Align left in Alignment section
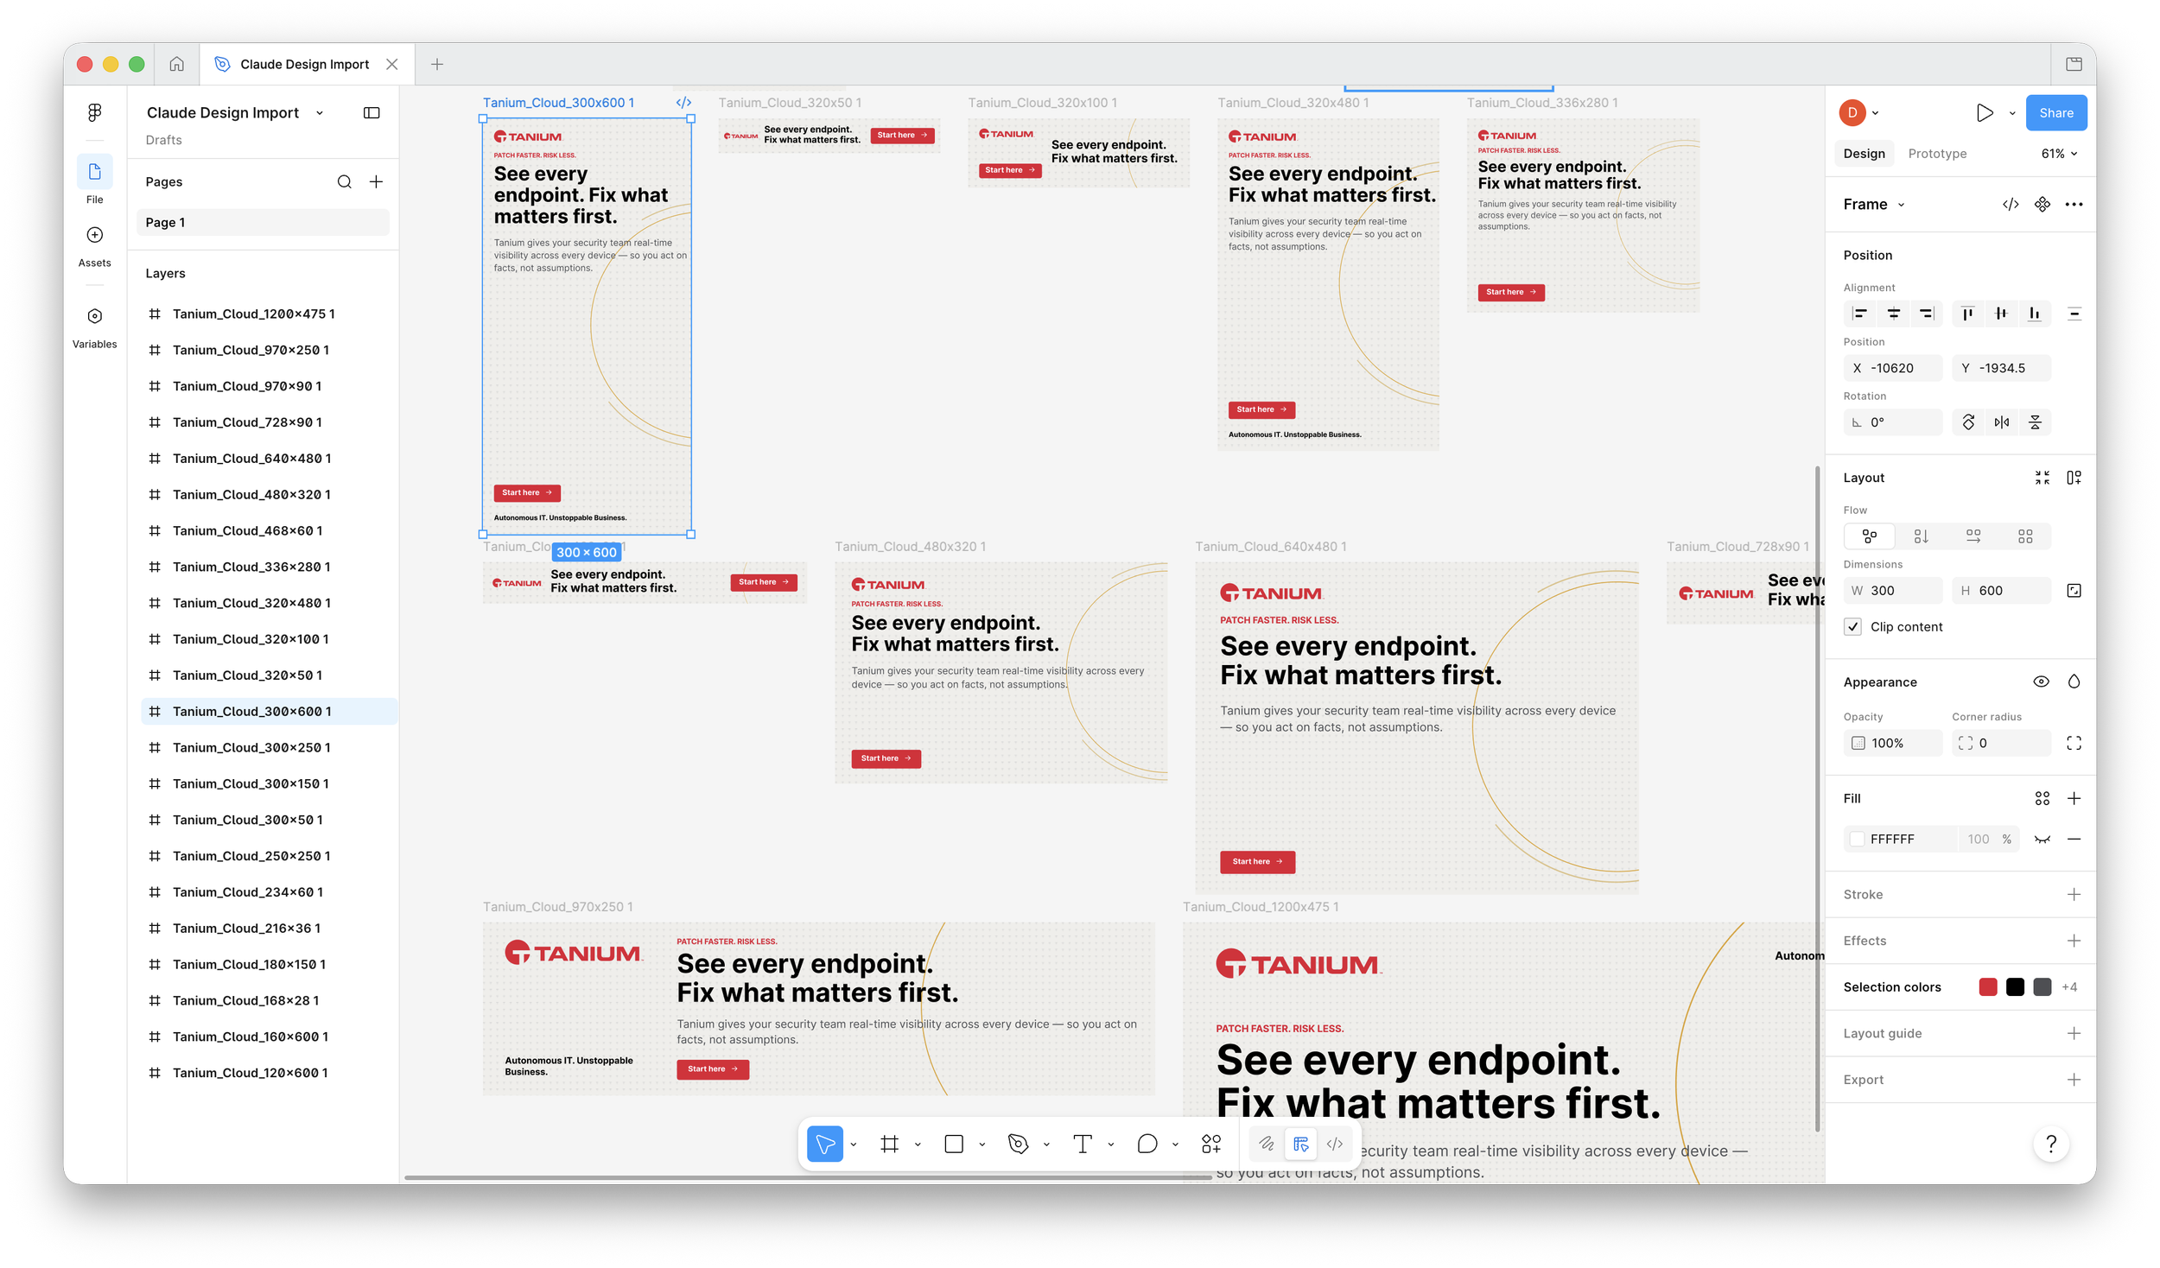The width and height of the screenshot is (2160, 1268). pyautogui.click(x=1859, y=314)
